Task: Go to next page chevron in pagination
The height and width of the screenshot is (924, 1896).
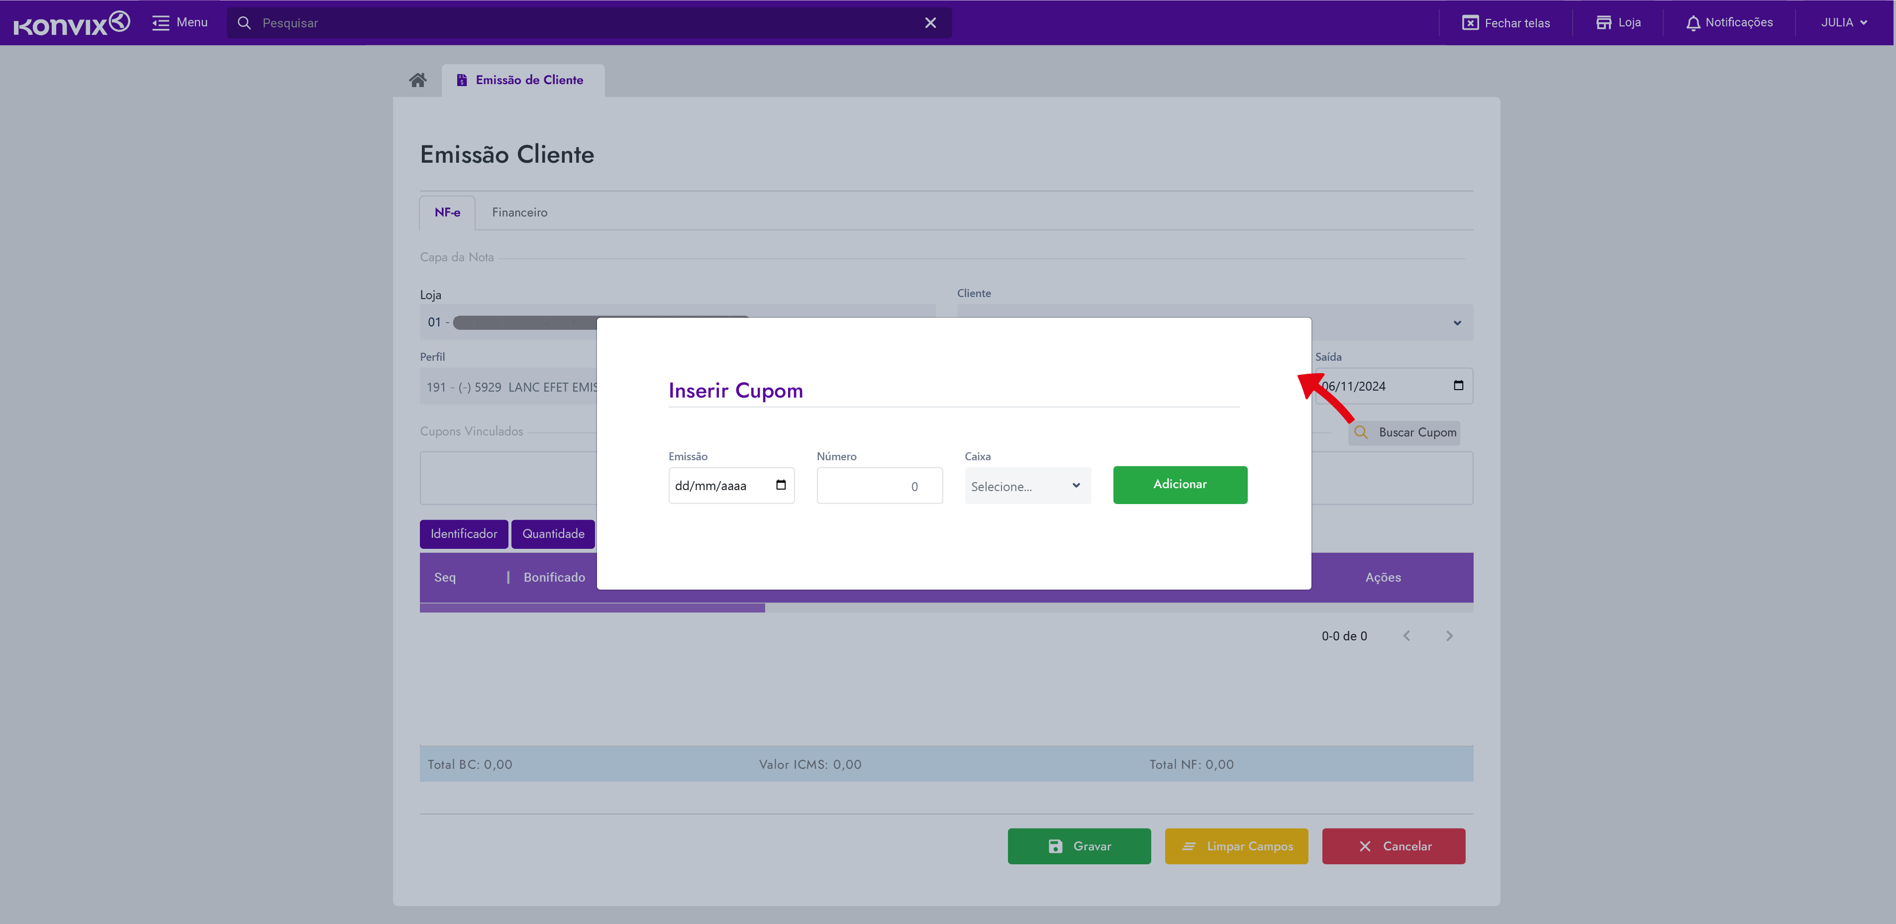Action: click(x=1449, y=636)
